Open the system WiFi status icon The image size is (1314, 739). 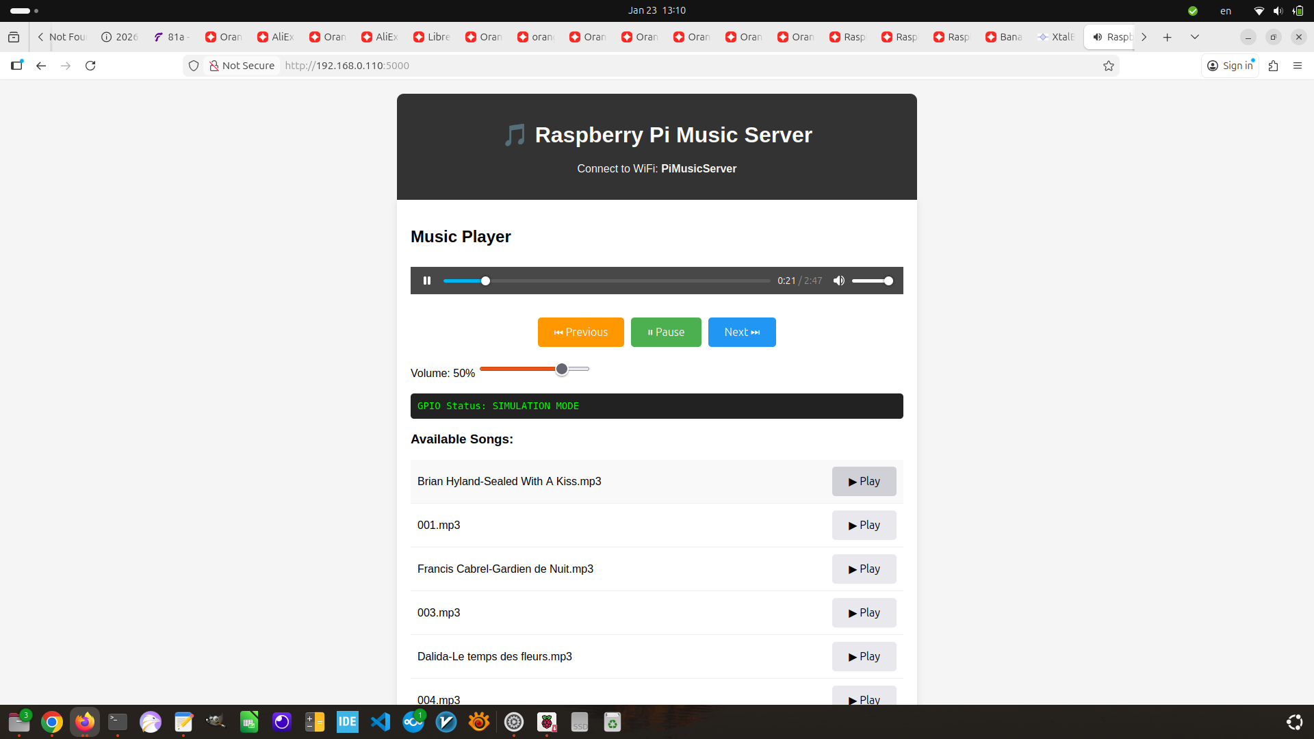(1259, 10)
